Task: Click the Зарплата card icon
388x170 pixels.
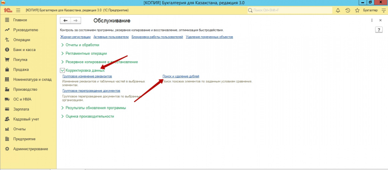Action: tap(7, 109)
